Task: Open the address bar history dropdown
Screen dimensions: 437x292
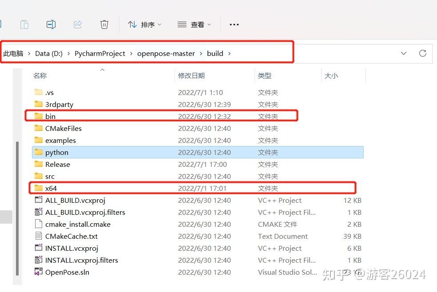Action: (x=403, y=53)
